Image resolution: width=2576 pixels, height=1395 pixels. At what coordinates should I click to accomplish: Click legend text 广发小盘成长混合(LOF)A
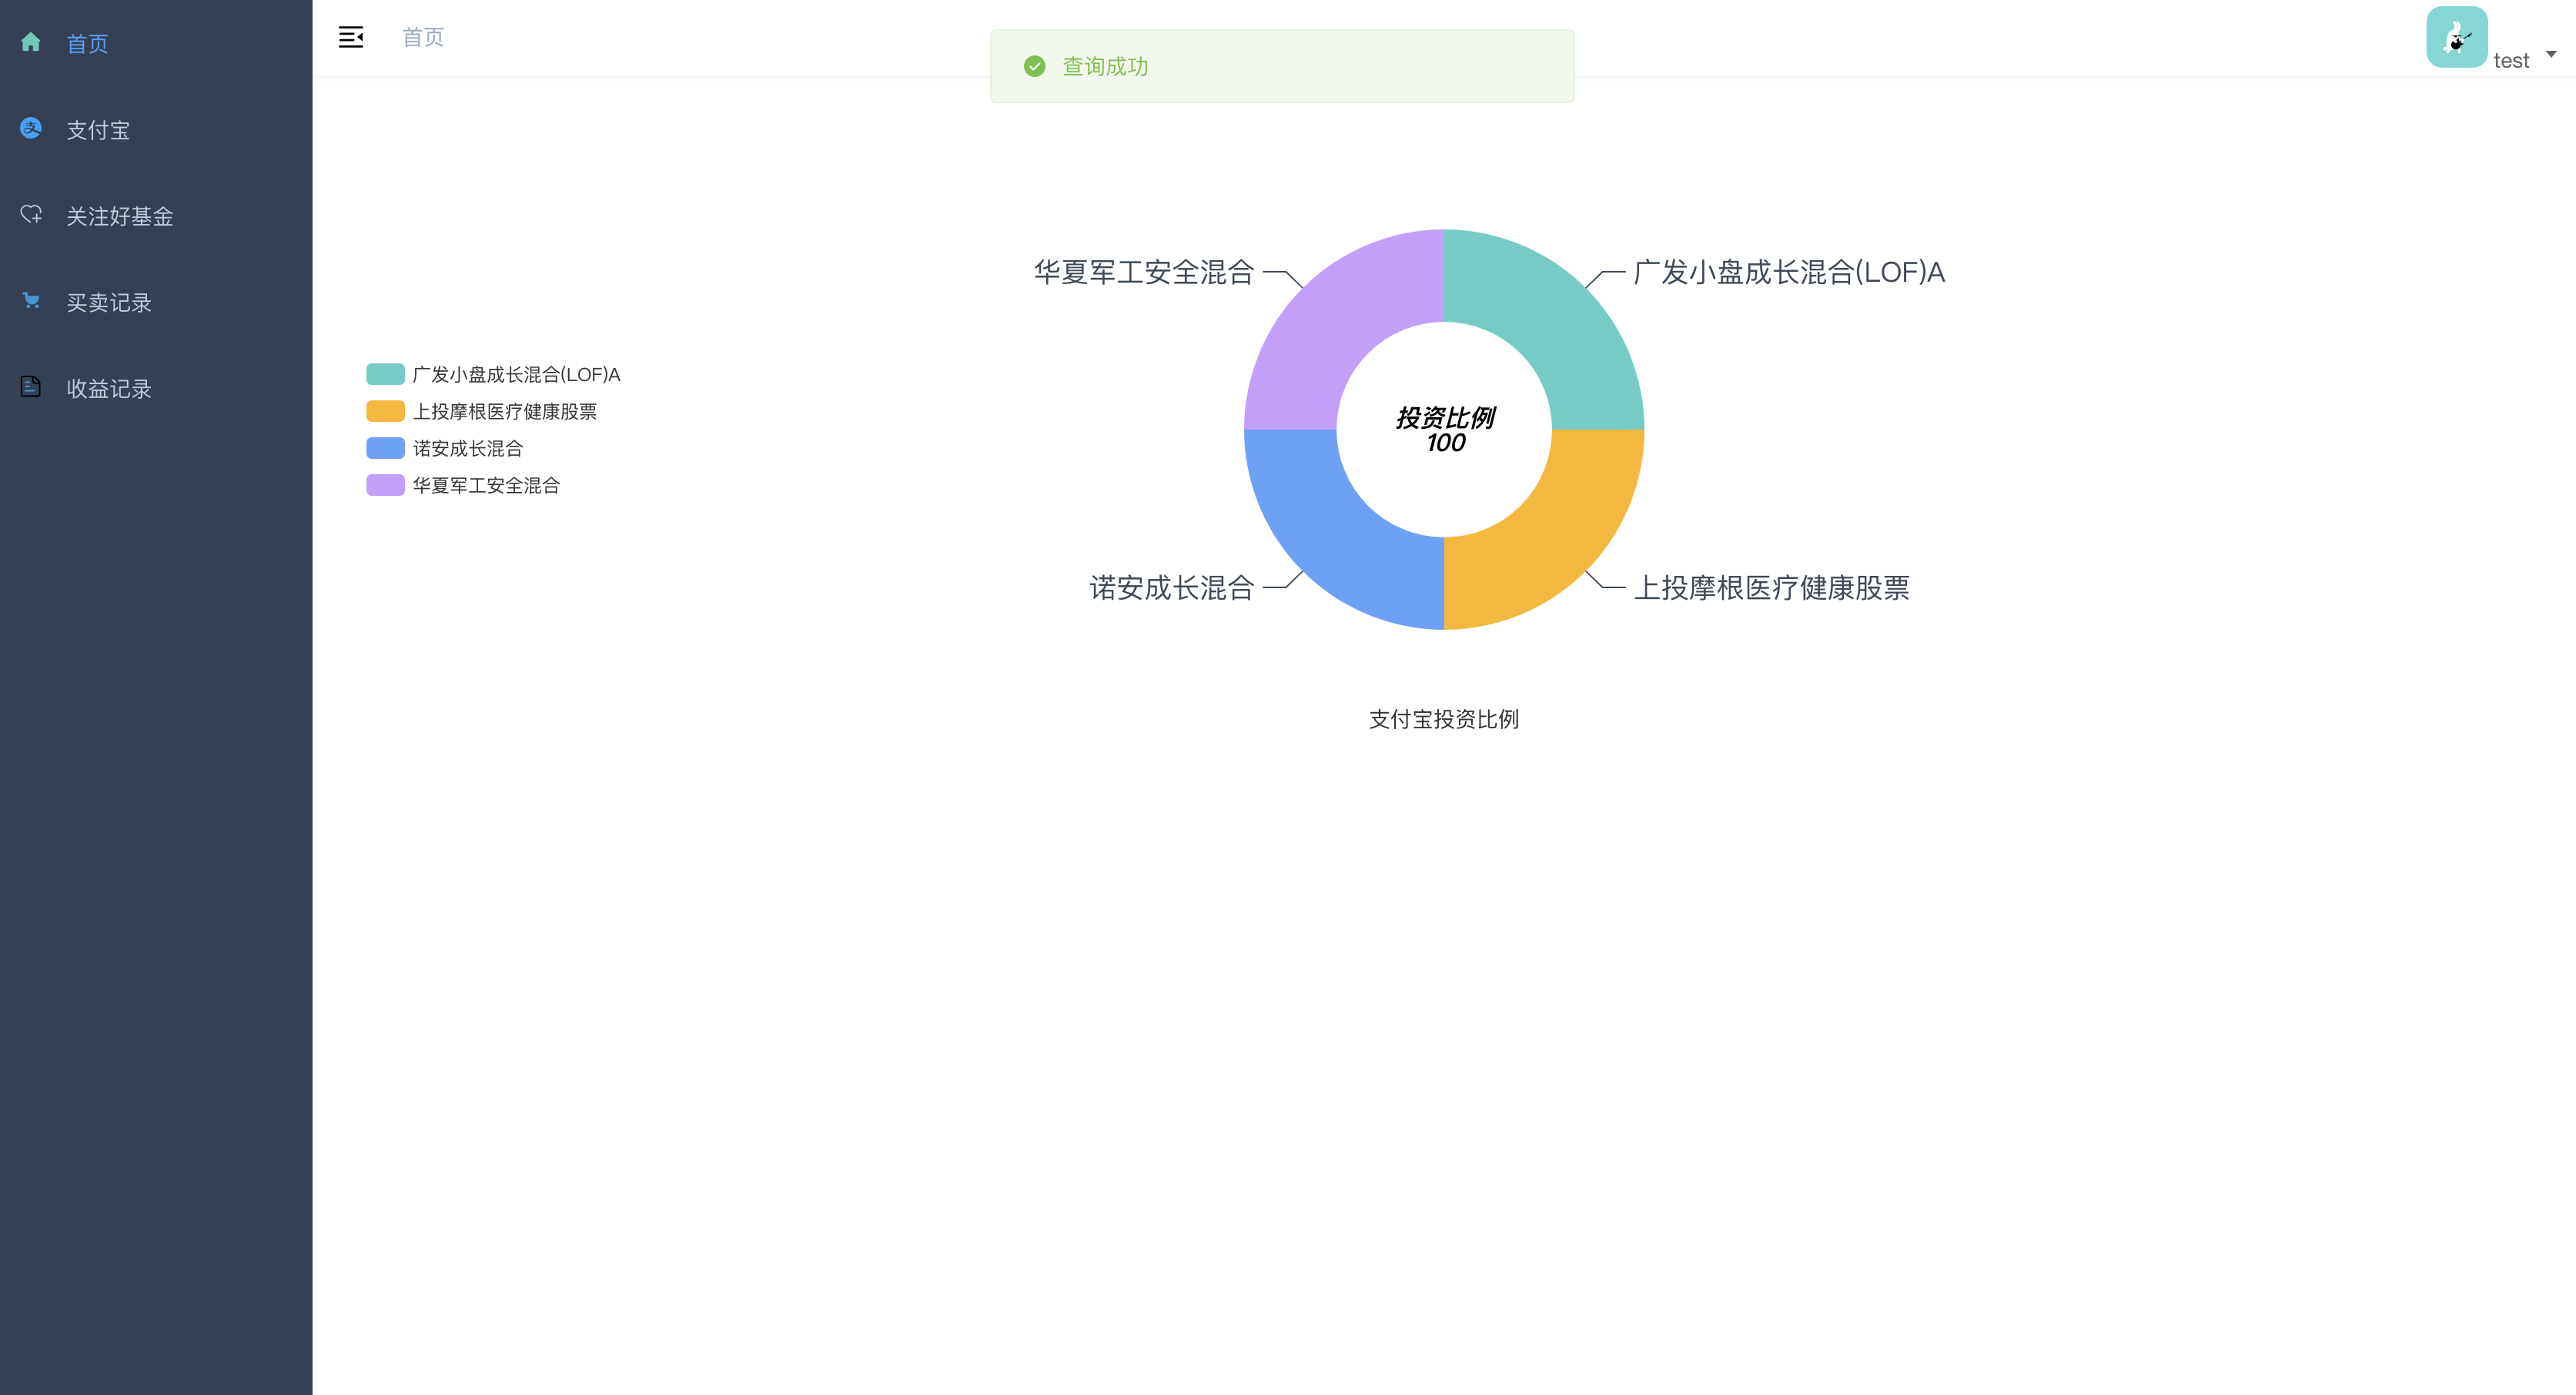516,374
